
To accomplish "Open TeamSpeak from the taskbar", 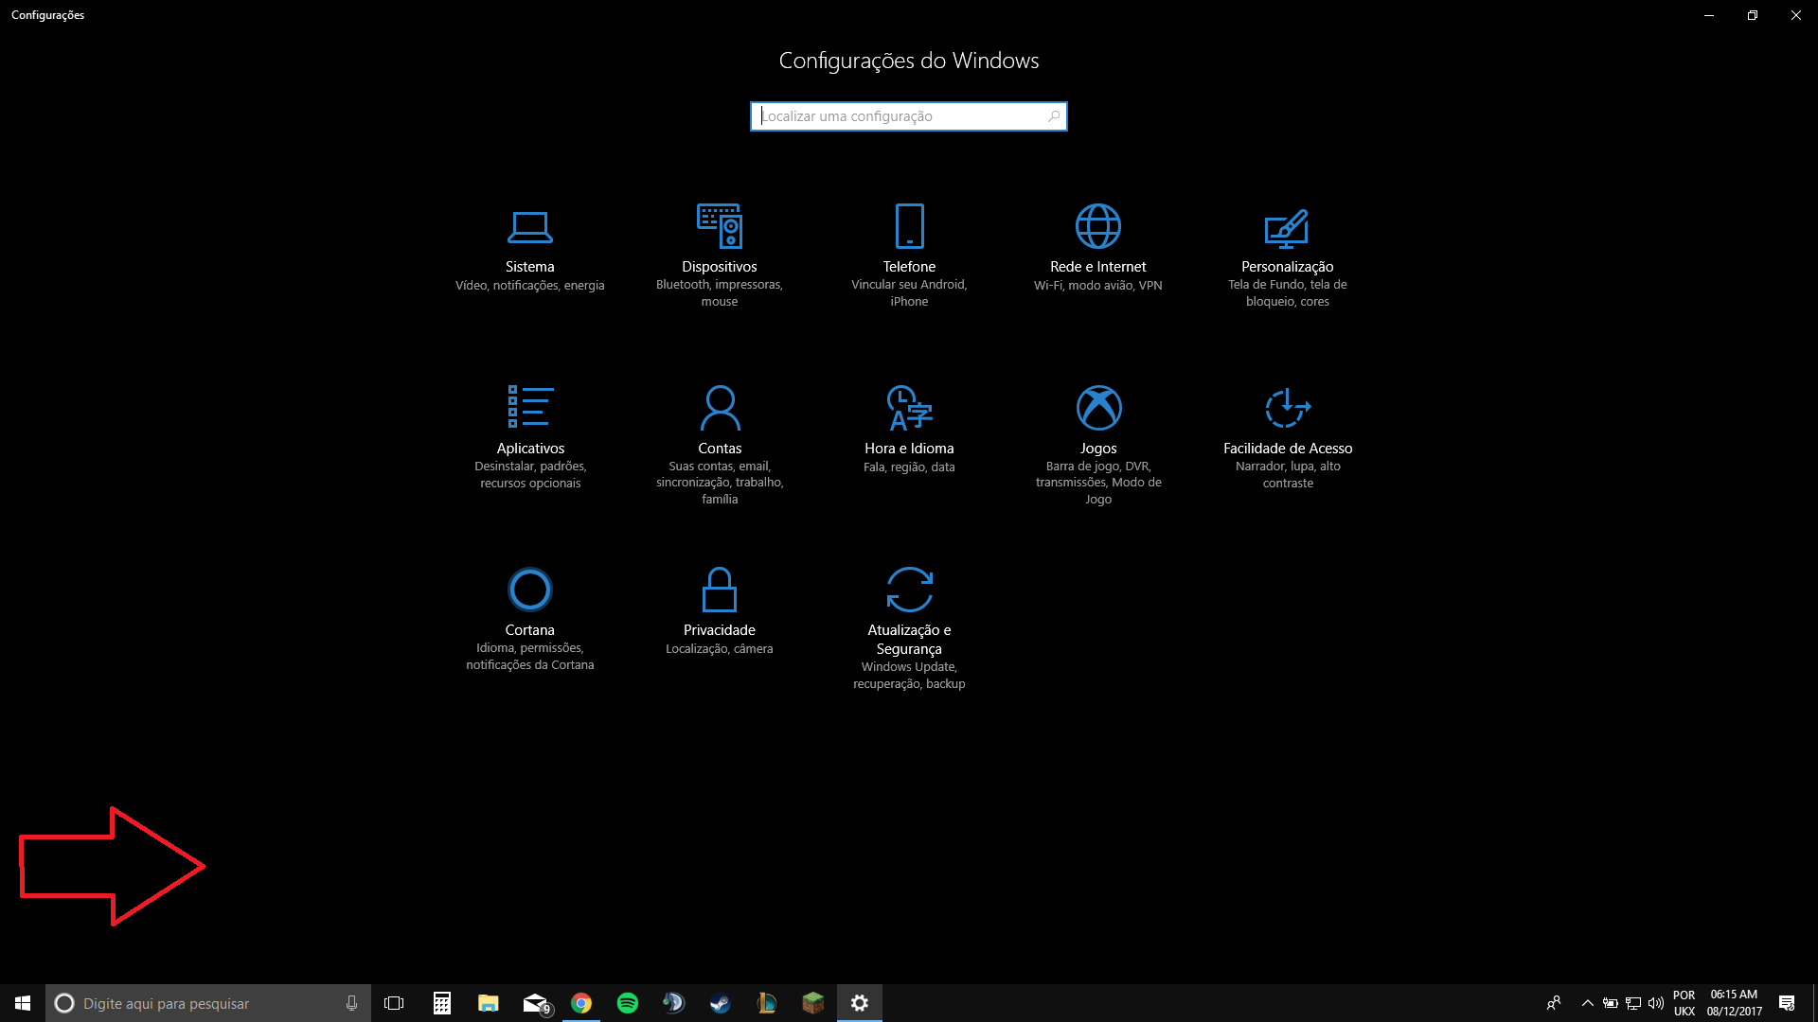I will click(673, 1003).
